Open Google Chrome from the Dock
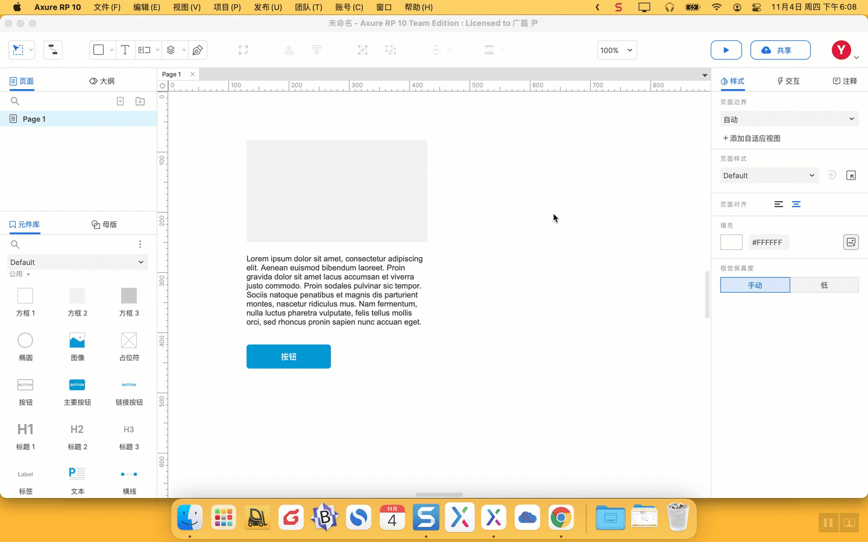868x542 pixels. pos(561,517)
